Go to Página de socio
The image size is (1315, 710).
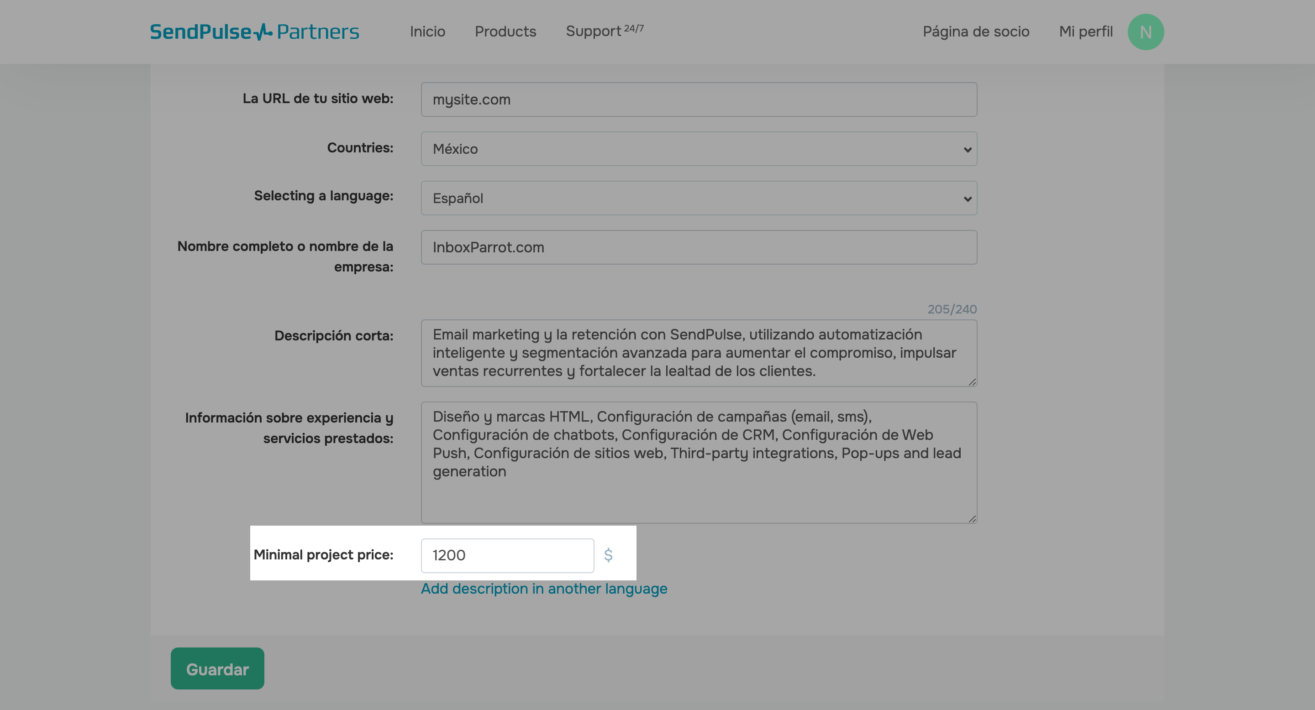point(976,31)
